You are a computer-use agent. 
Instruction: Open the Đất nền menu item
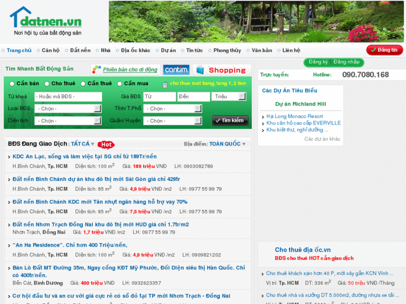click(80, 50)
